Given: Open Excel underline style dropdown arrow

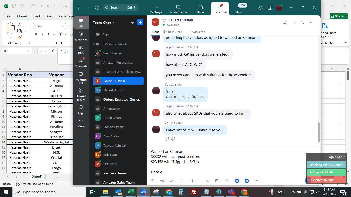Looking at the screenshot, I should (54, 34).
